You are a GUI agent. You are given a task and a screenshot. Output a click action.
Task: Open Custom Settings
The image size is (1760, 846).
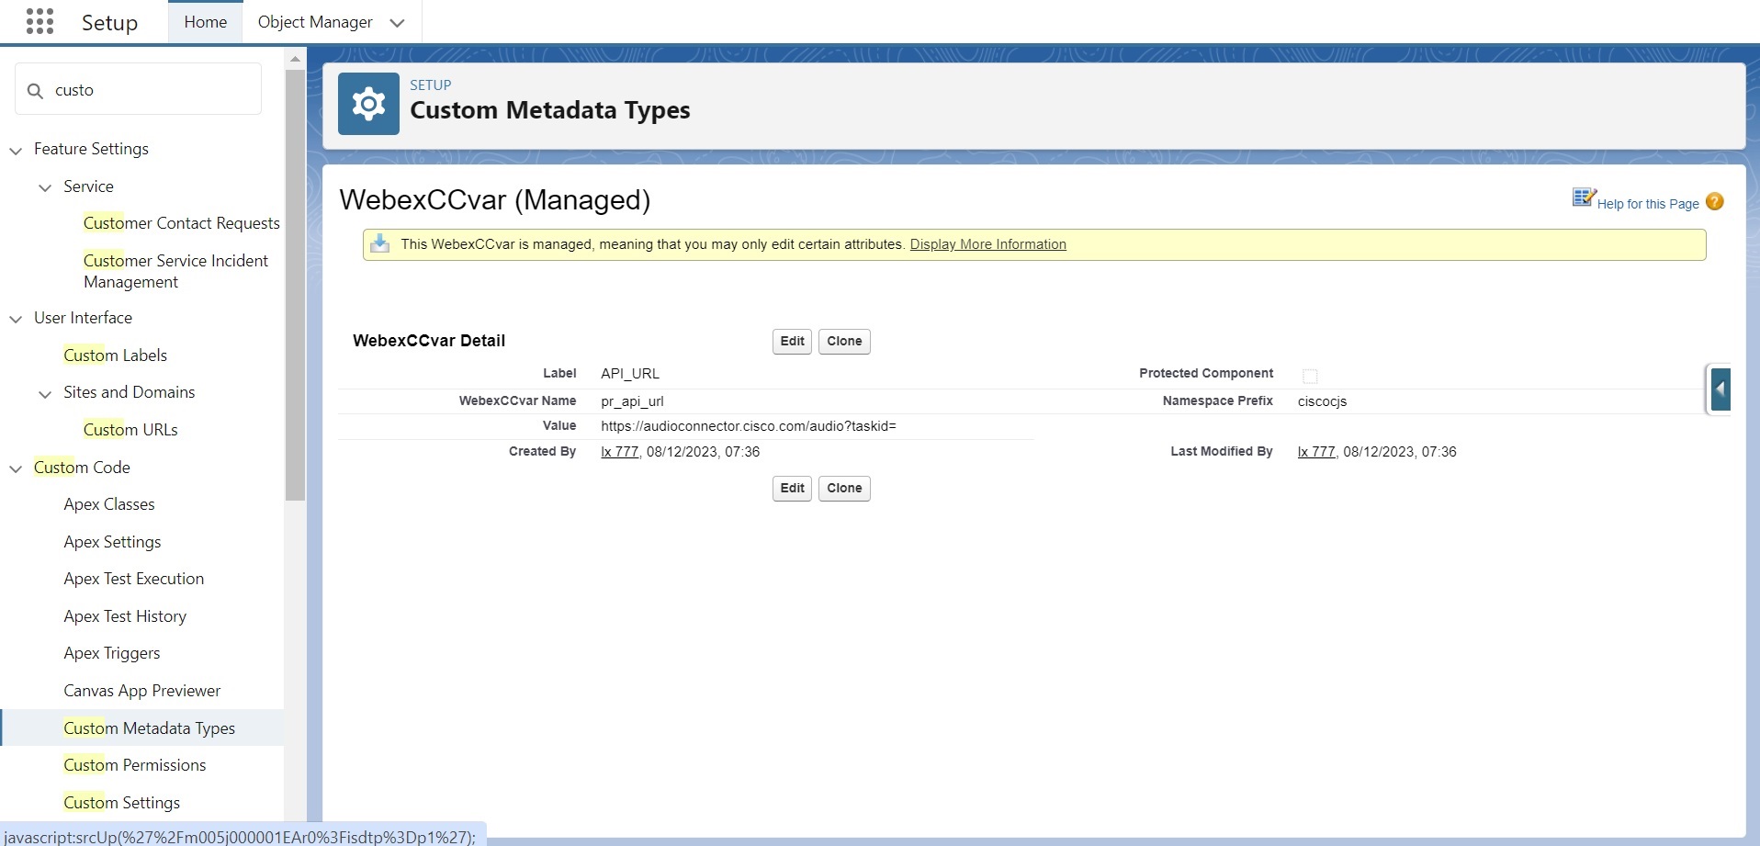122,803
